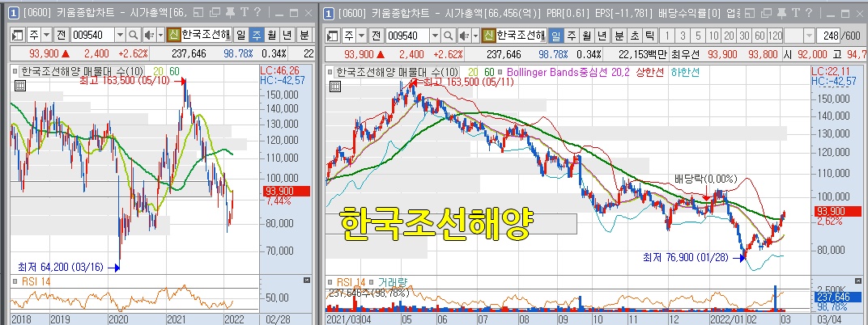This screenshot has width=868, height=325.
Task: Choose the 30 interval button in right toolbar
Action: (745, 36)
